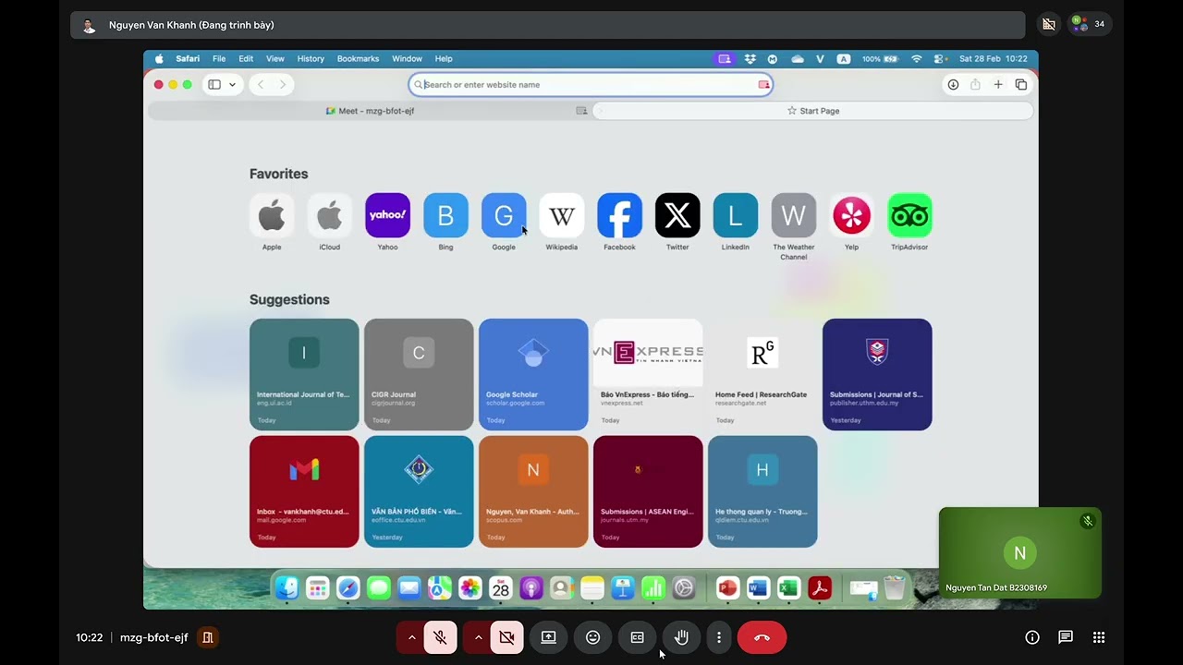This screenshot has width=1183, height=665.
Task: Click Nguyen Tan Dat B2308169 video tile
Action: [x=1020, y=553]
